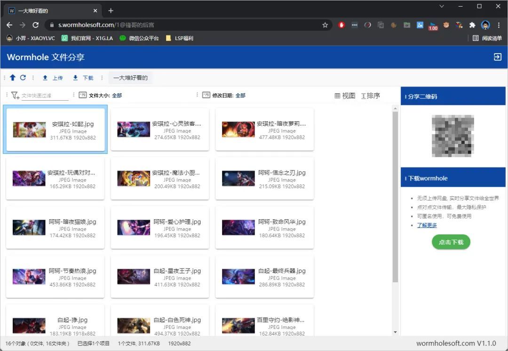Viewport: 508px width, 351px height.
Task: Click the go-up-one-level arrow icon
Action: click(x=13, y=78)
